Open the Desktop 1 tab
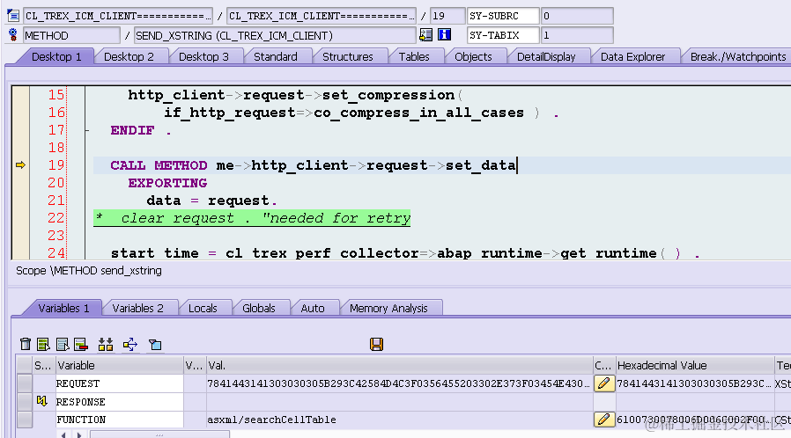 (x=56, y=56)
